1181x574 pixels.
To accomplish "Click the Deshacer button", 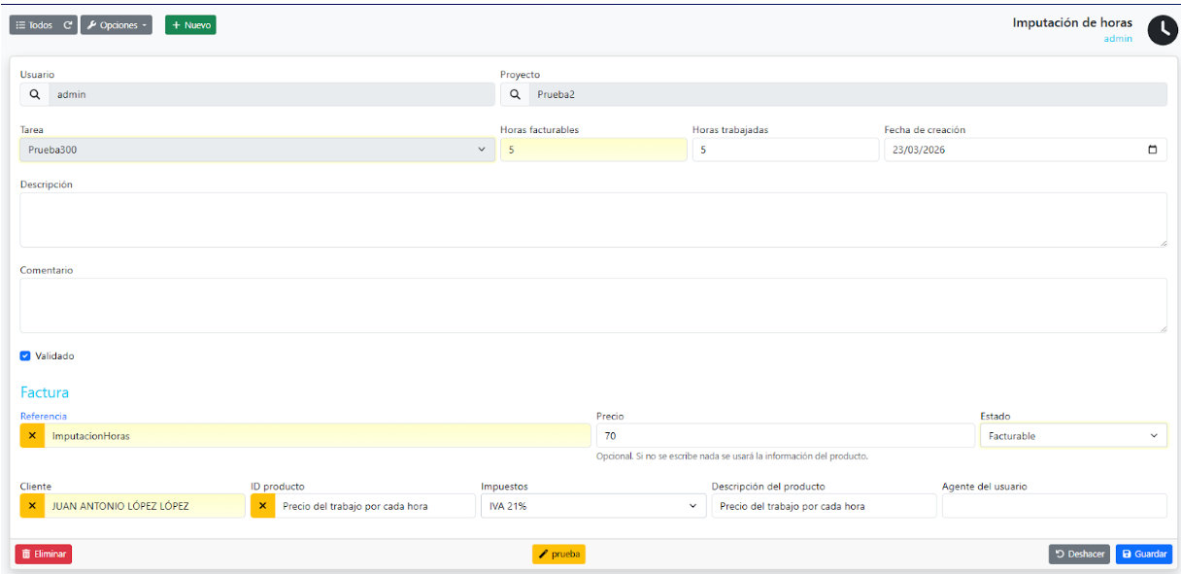I will point(1078,554).
